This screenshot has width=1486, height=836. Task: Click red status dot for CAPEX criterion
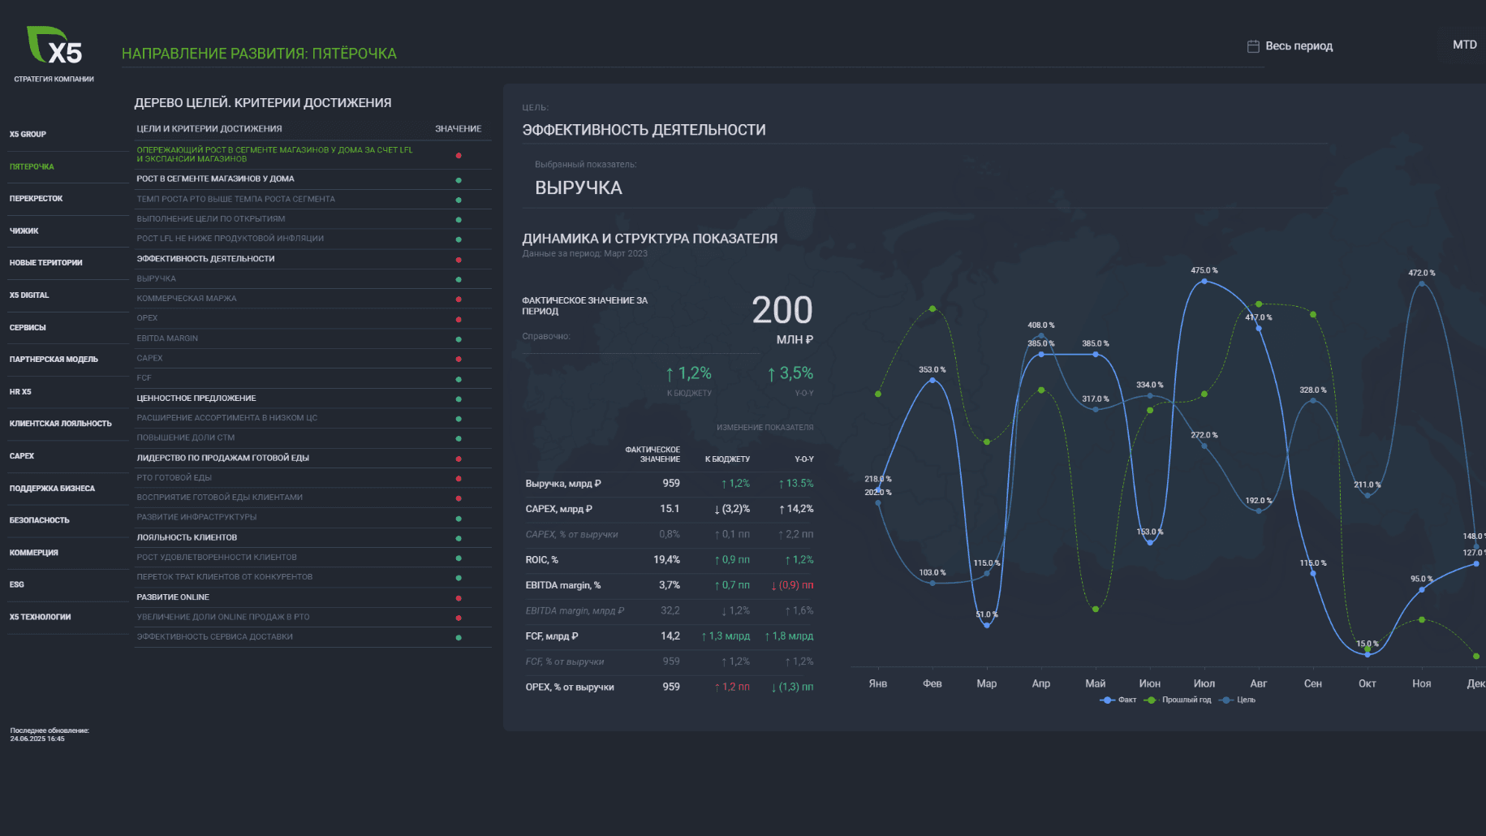pos(459,359)
